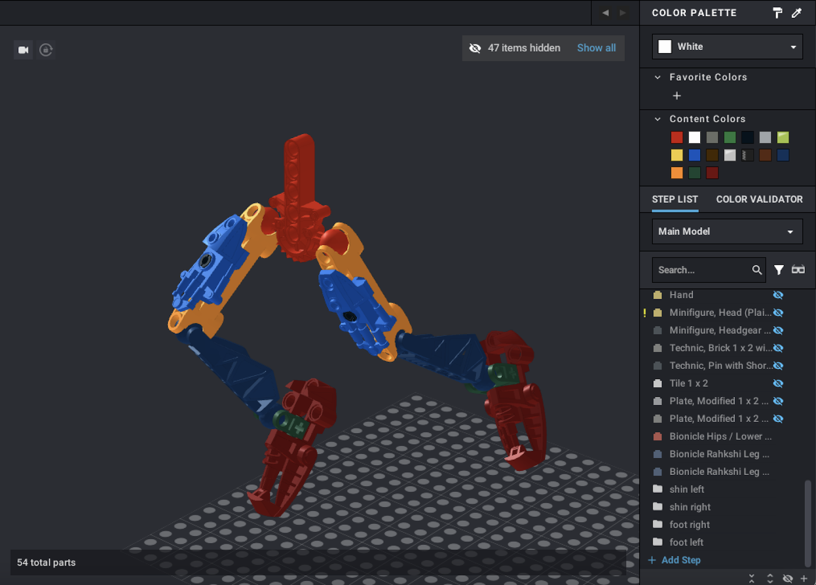
Task: Toggle Tile 1 x 2 visibility eye
Action: tap(778, 383)
